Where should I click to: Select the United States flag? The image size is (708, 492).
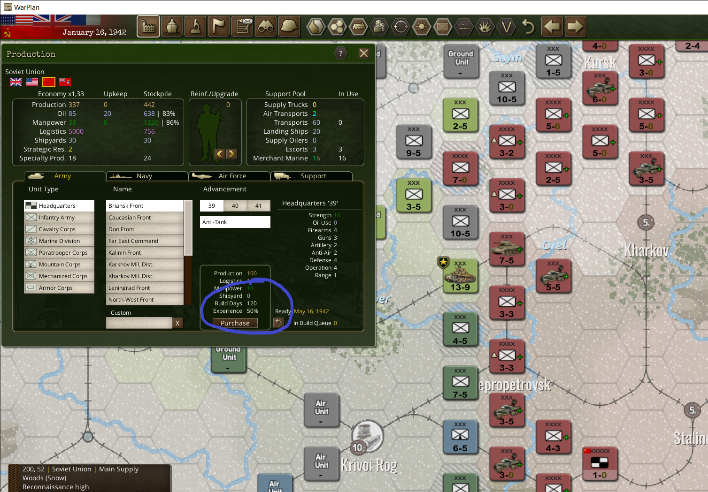32,82
